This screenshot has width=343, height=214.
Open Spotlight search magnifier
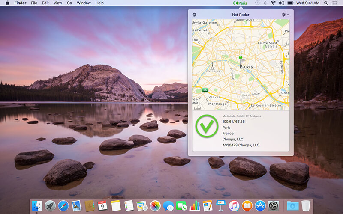click(x=326, y=3)
